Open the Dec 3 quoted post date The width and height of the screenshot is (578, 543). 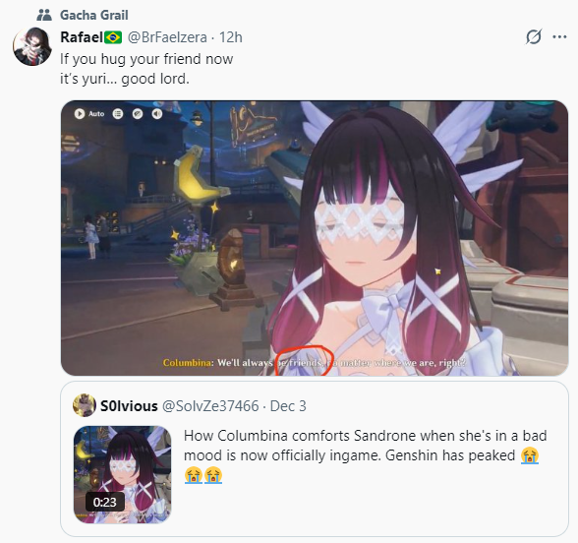pos(288,406)
